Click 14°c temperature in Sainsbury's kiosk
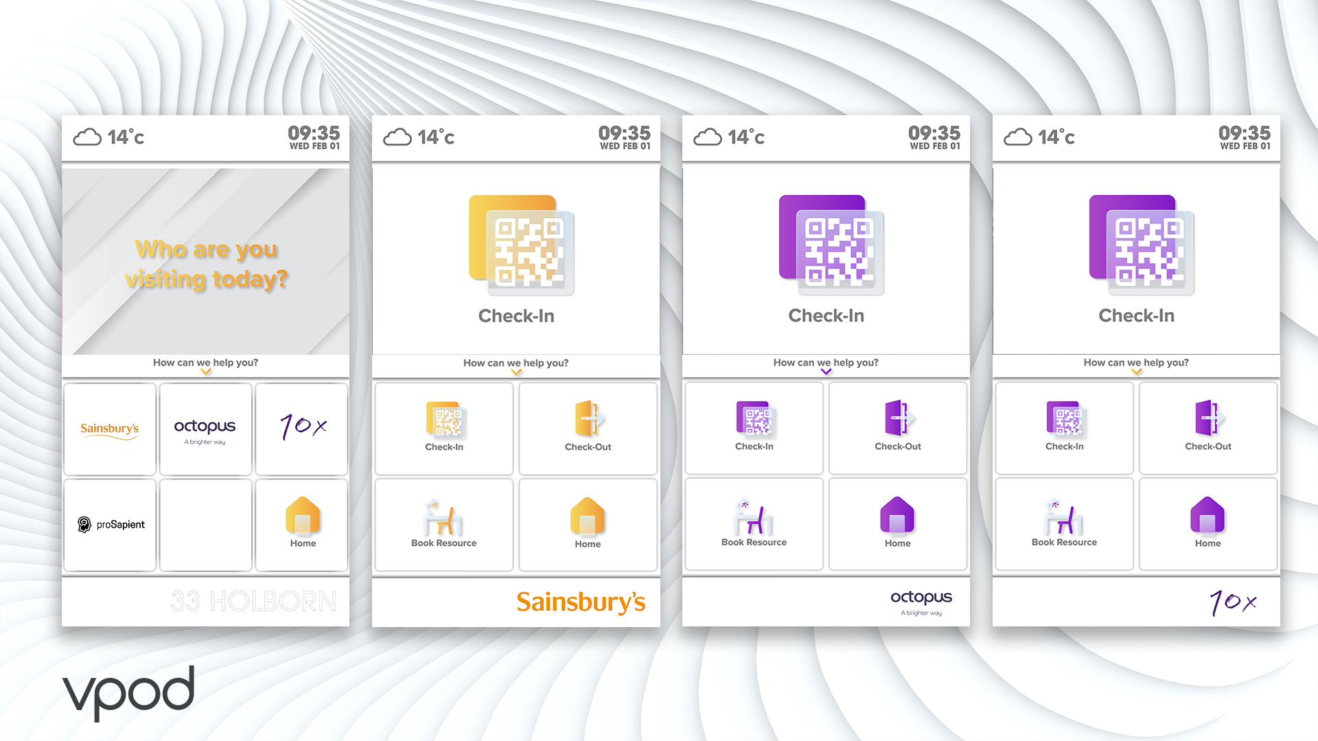1318x741 pixels. coord(436,137)
